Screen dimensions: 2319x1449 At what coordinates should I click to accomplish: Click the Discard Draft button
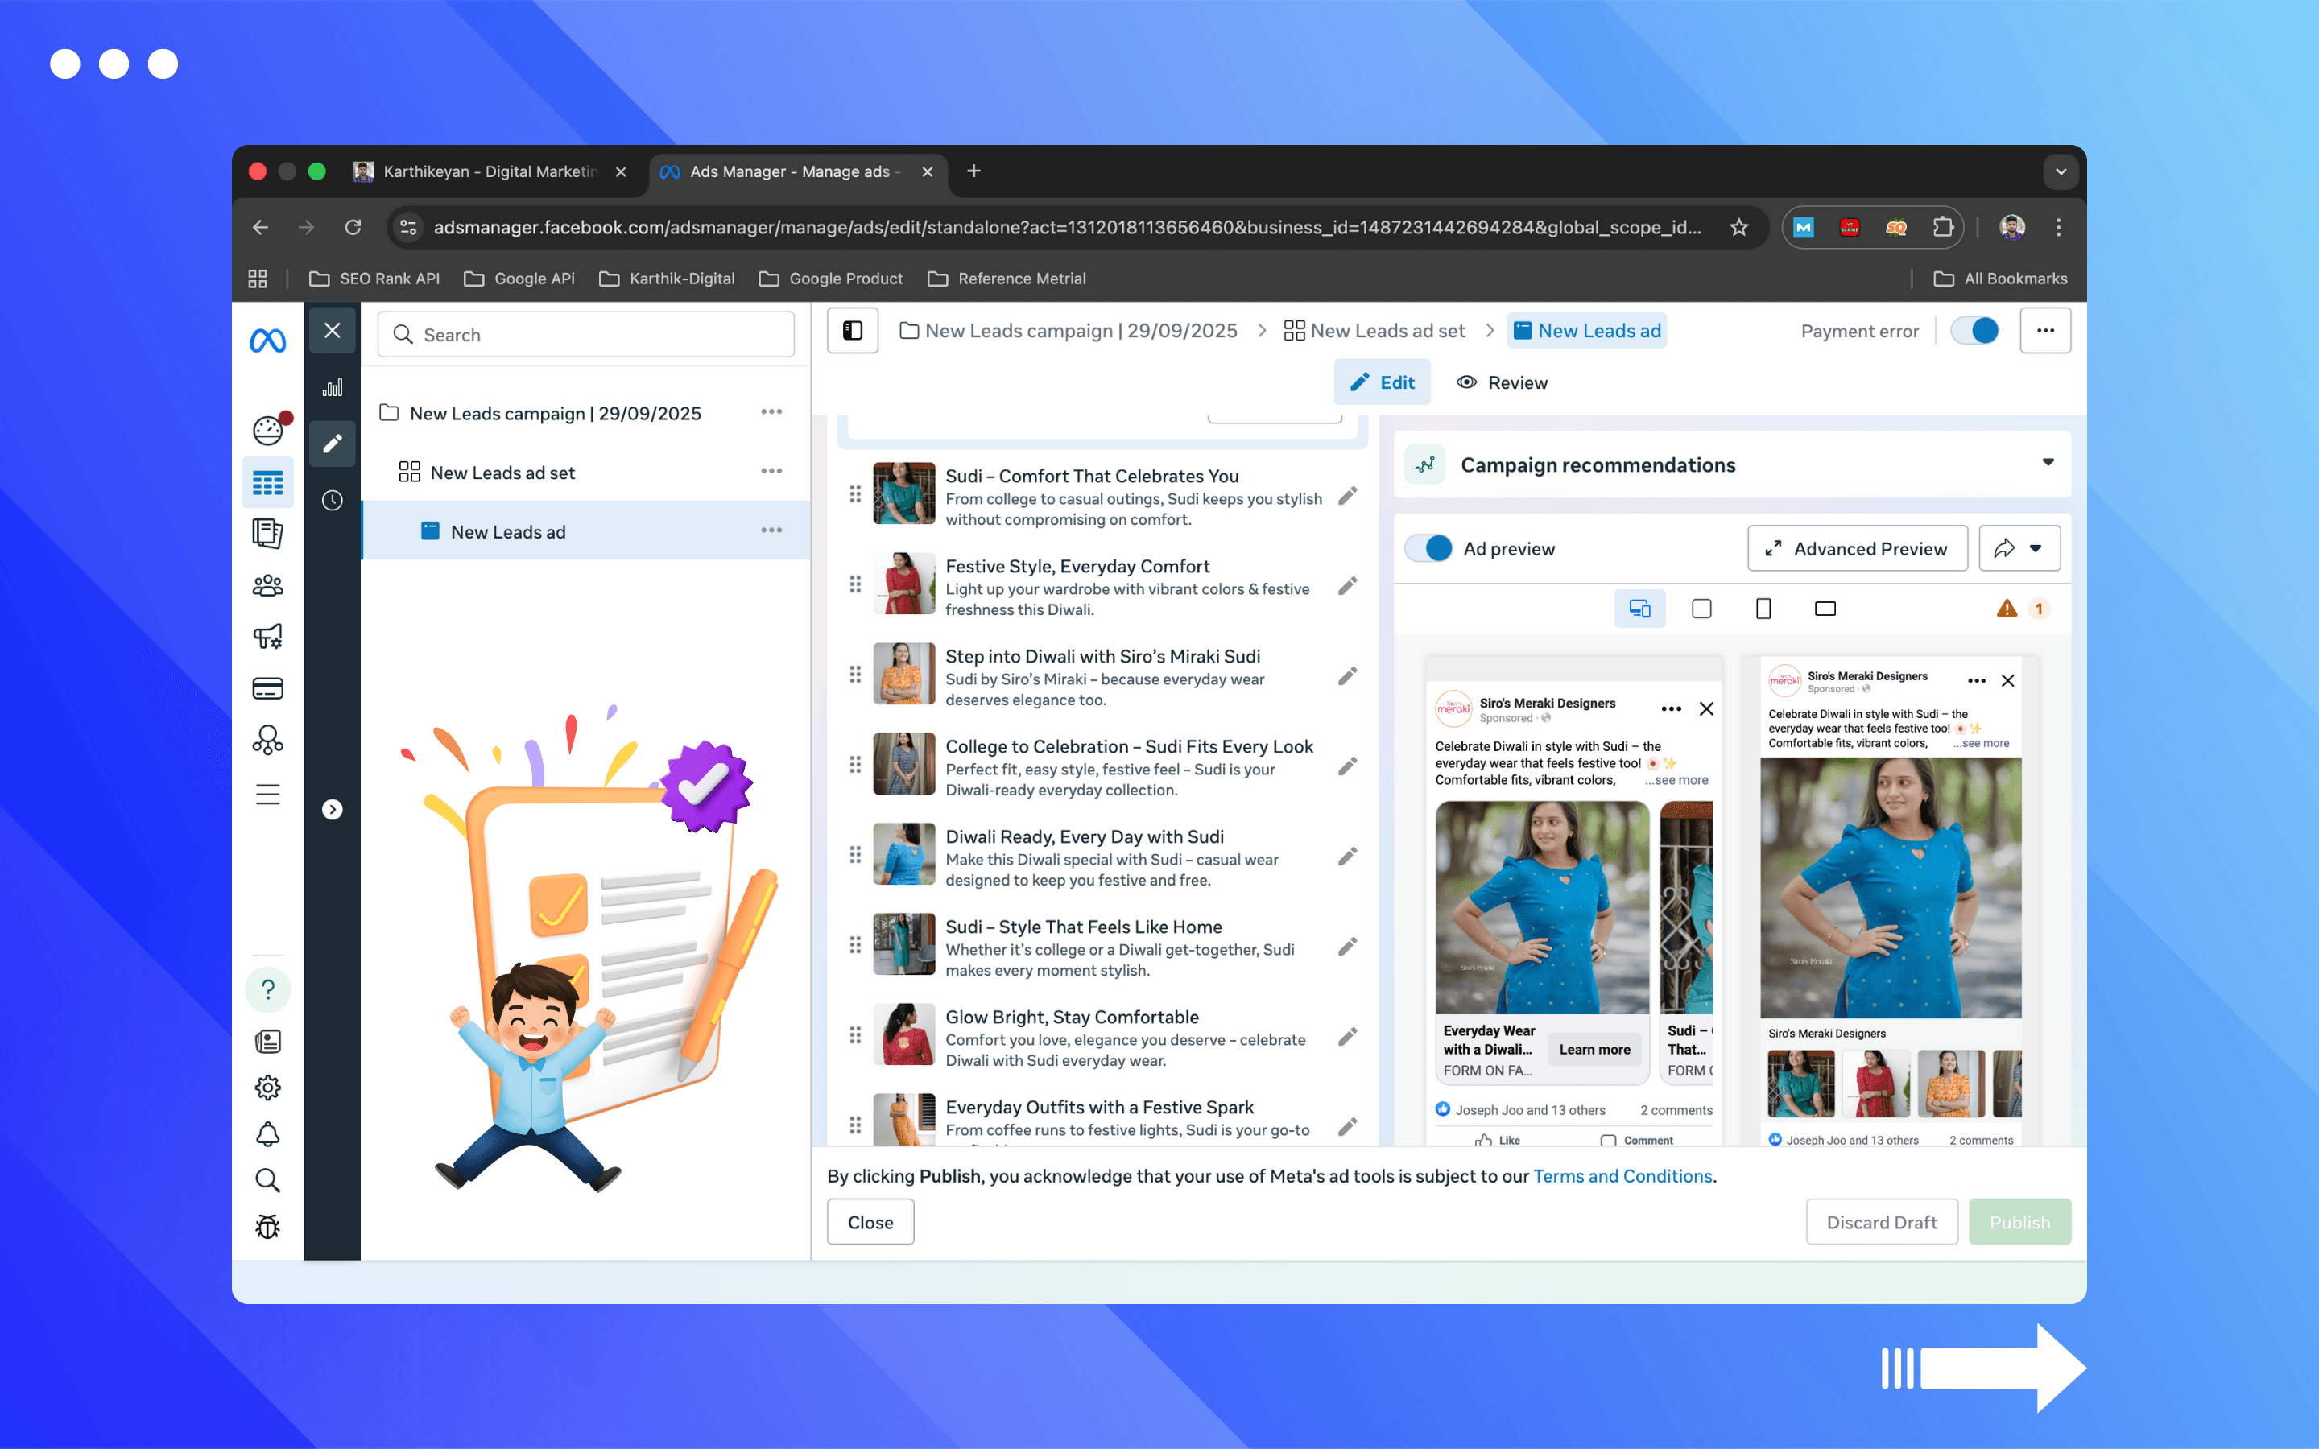click(1881, 1222)
